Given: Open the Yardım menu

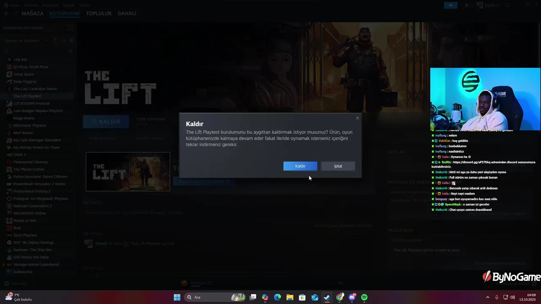Looking at the screenshot, I should pyautogui.click(x=85, y=5).
